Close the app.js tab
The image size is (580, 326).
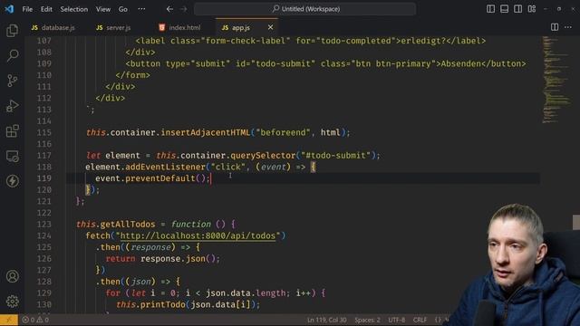[270, 27]
